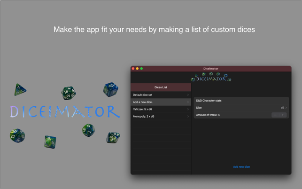Edit the D&D Character stats name field

(x=241, y=101)
